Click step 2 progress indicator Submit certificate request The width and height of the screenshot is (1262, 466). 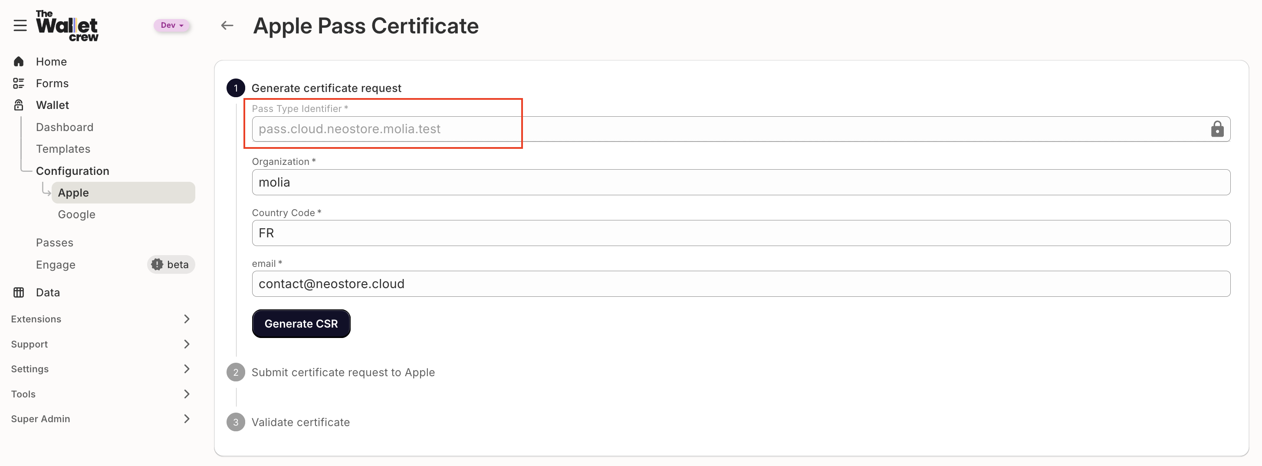click(x=236, y=372)
